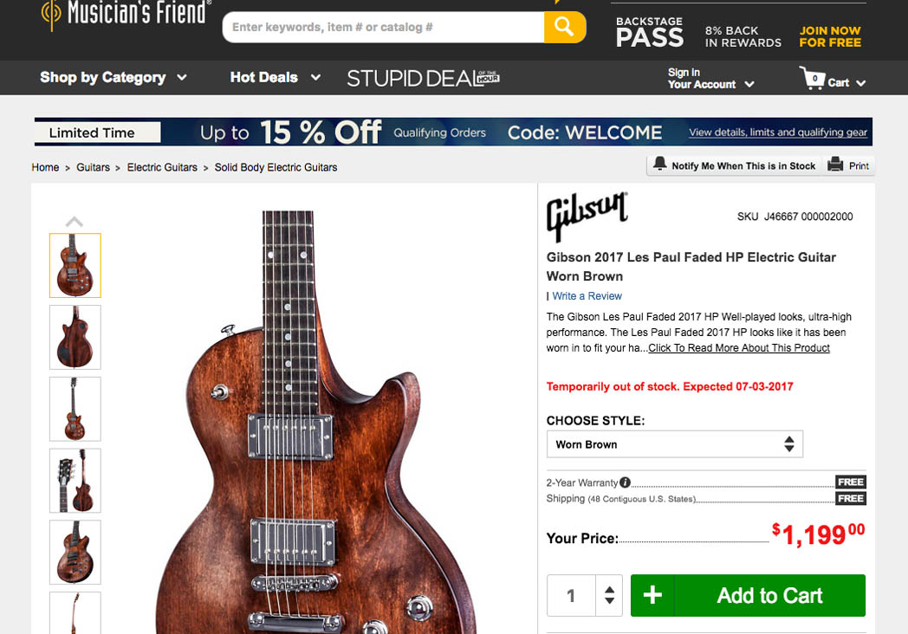Click the thumbnail gallery up arrow
The height and width of the screenshot is (634, 908).
click(75, 222)
